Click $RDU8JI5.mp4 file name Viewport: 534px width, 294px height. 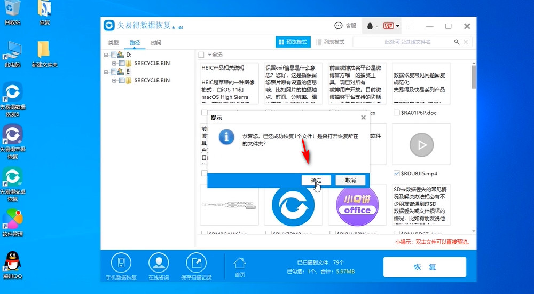[419, 174]
